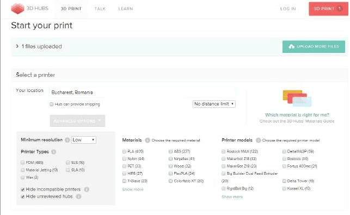The height and width of the screenshot is (215, 350).
Task: Click the colored material cards illustration
Action: [297, 98]
